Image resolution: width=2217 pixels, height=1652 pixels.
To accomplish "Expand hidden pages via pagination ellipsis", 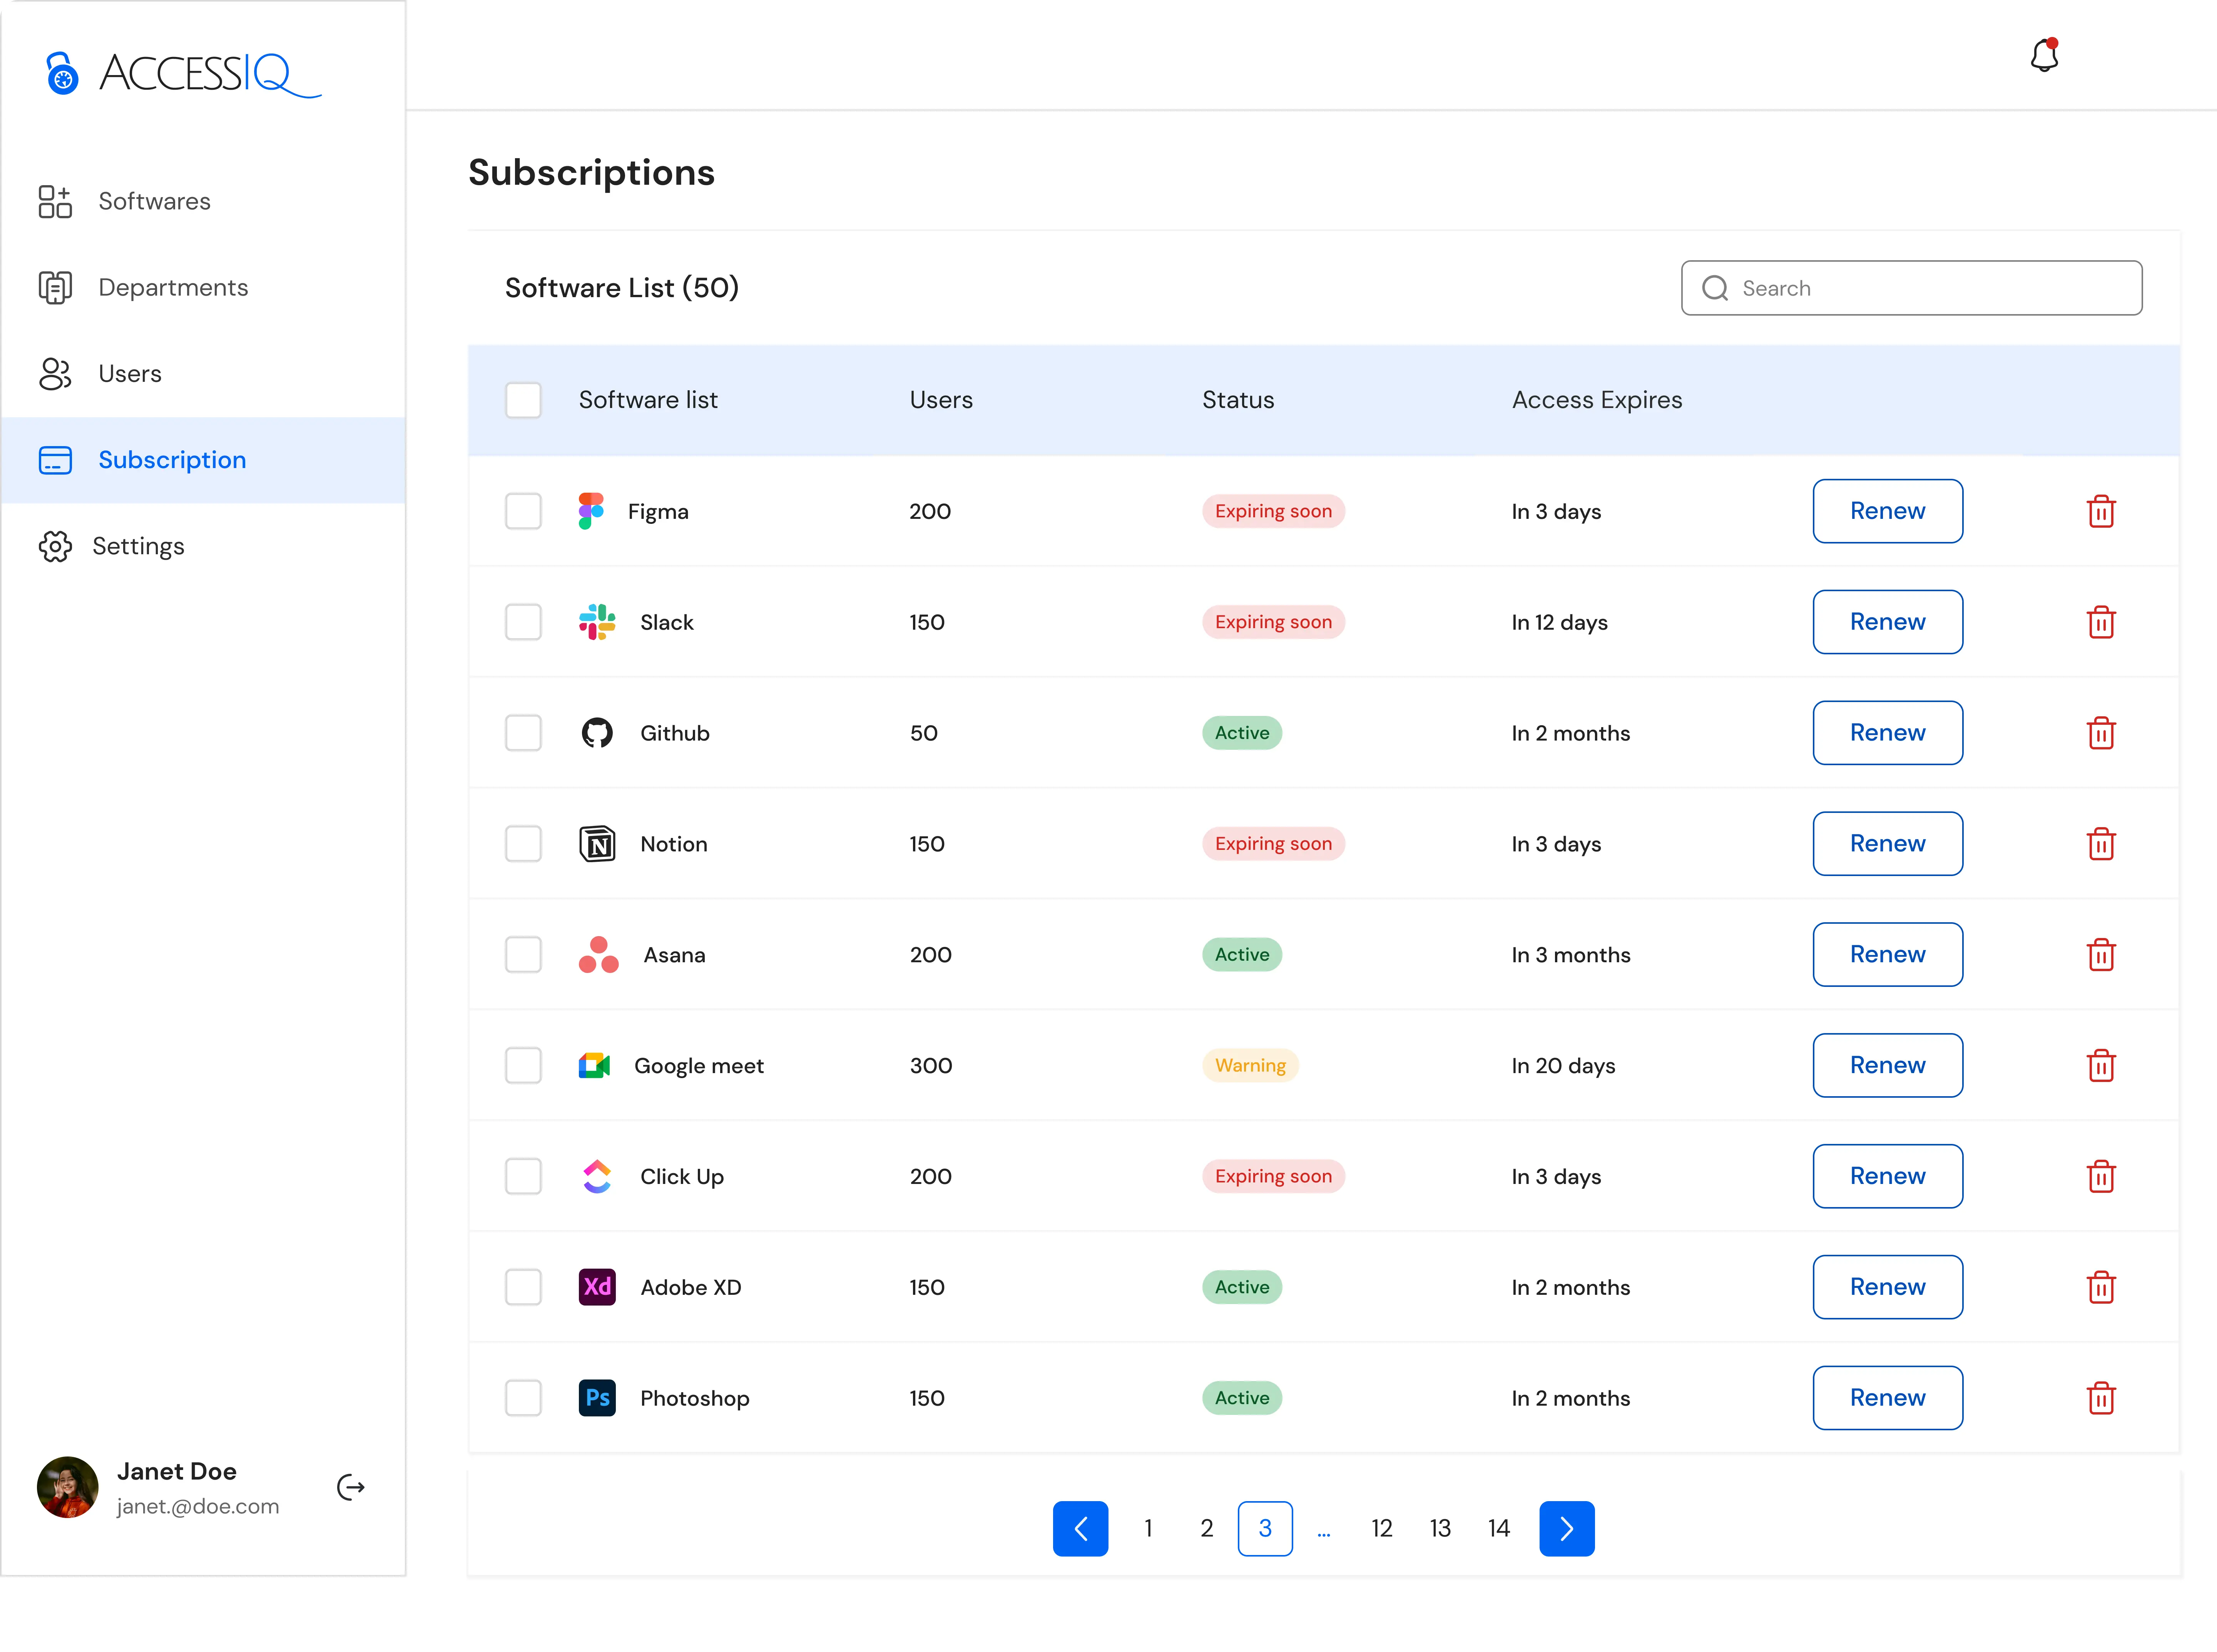I will coord(1323,1530).
